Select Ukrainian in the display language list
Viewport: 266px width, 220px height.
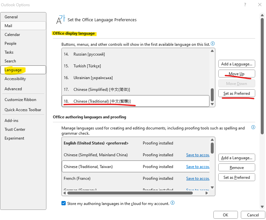pyautogui.click(x=136, y=78)
